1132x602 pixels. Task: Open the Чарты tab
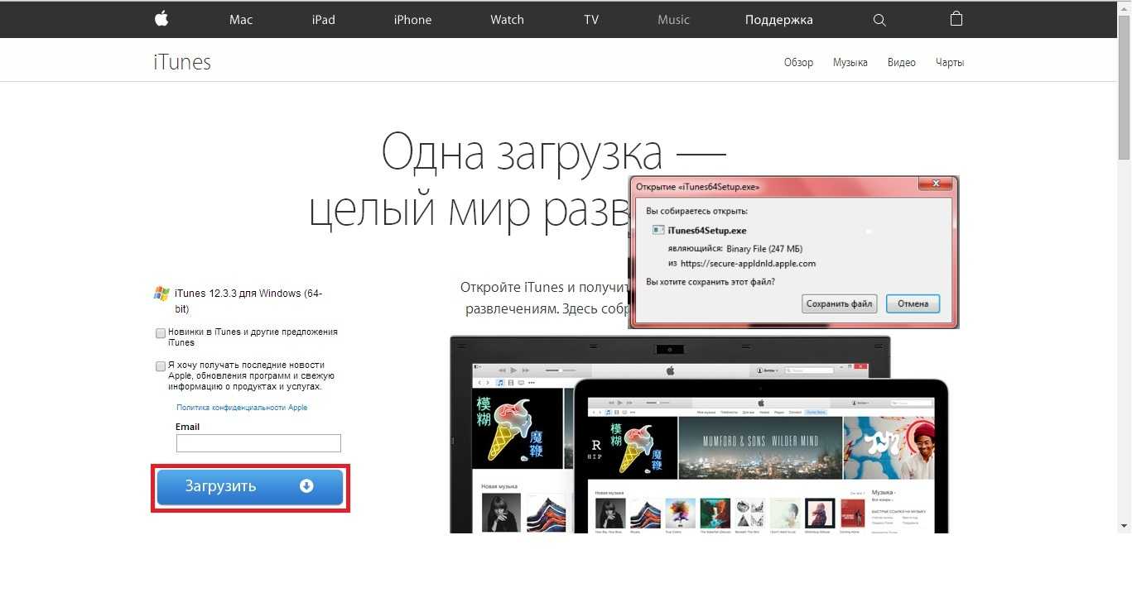[x=950, y=63]
